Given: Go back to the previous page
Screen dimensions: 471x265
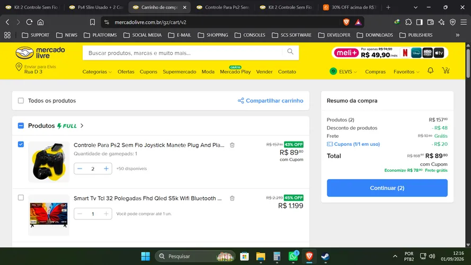Looking at the screenshot, I should (x=7, y=22).
